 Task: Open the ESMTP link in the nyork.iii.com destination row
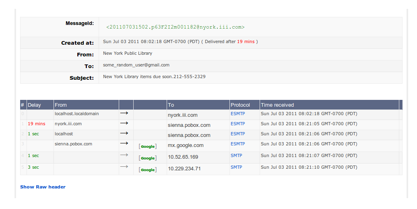[238, 114]
